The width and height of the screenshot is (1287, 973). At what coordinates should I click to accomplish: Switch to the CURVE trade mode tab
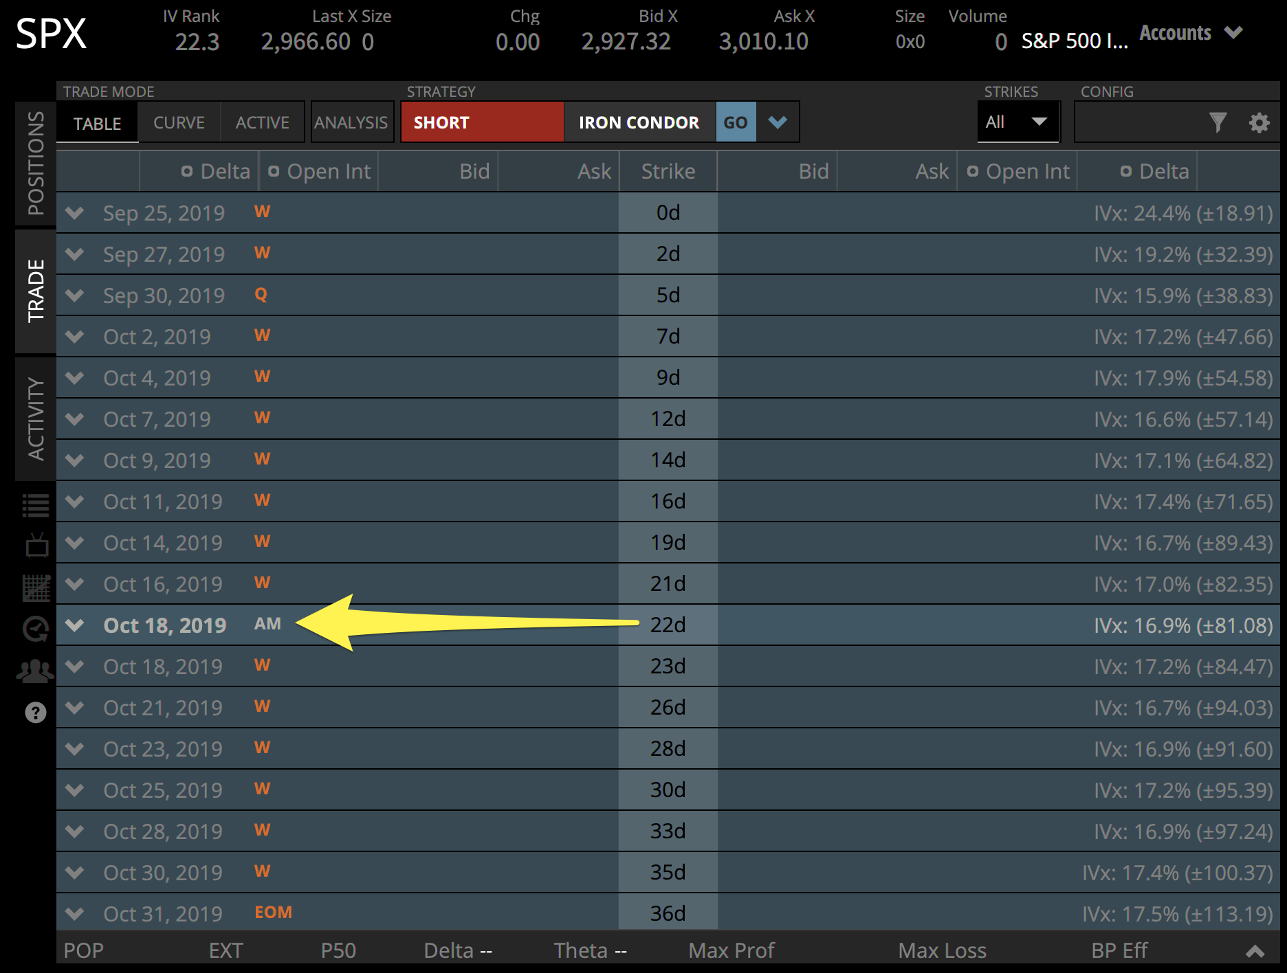(x=179, y=122)
